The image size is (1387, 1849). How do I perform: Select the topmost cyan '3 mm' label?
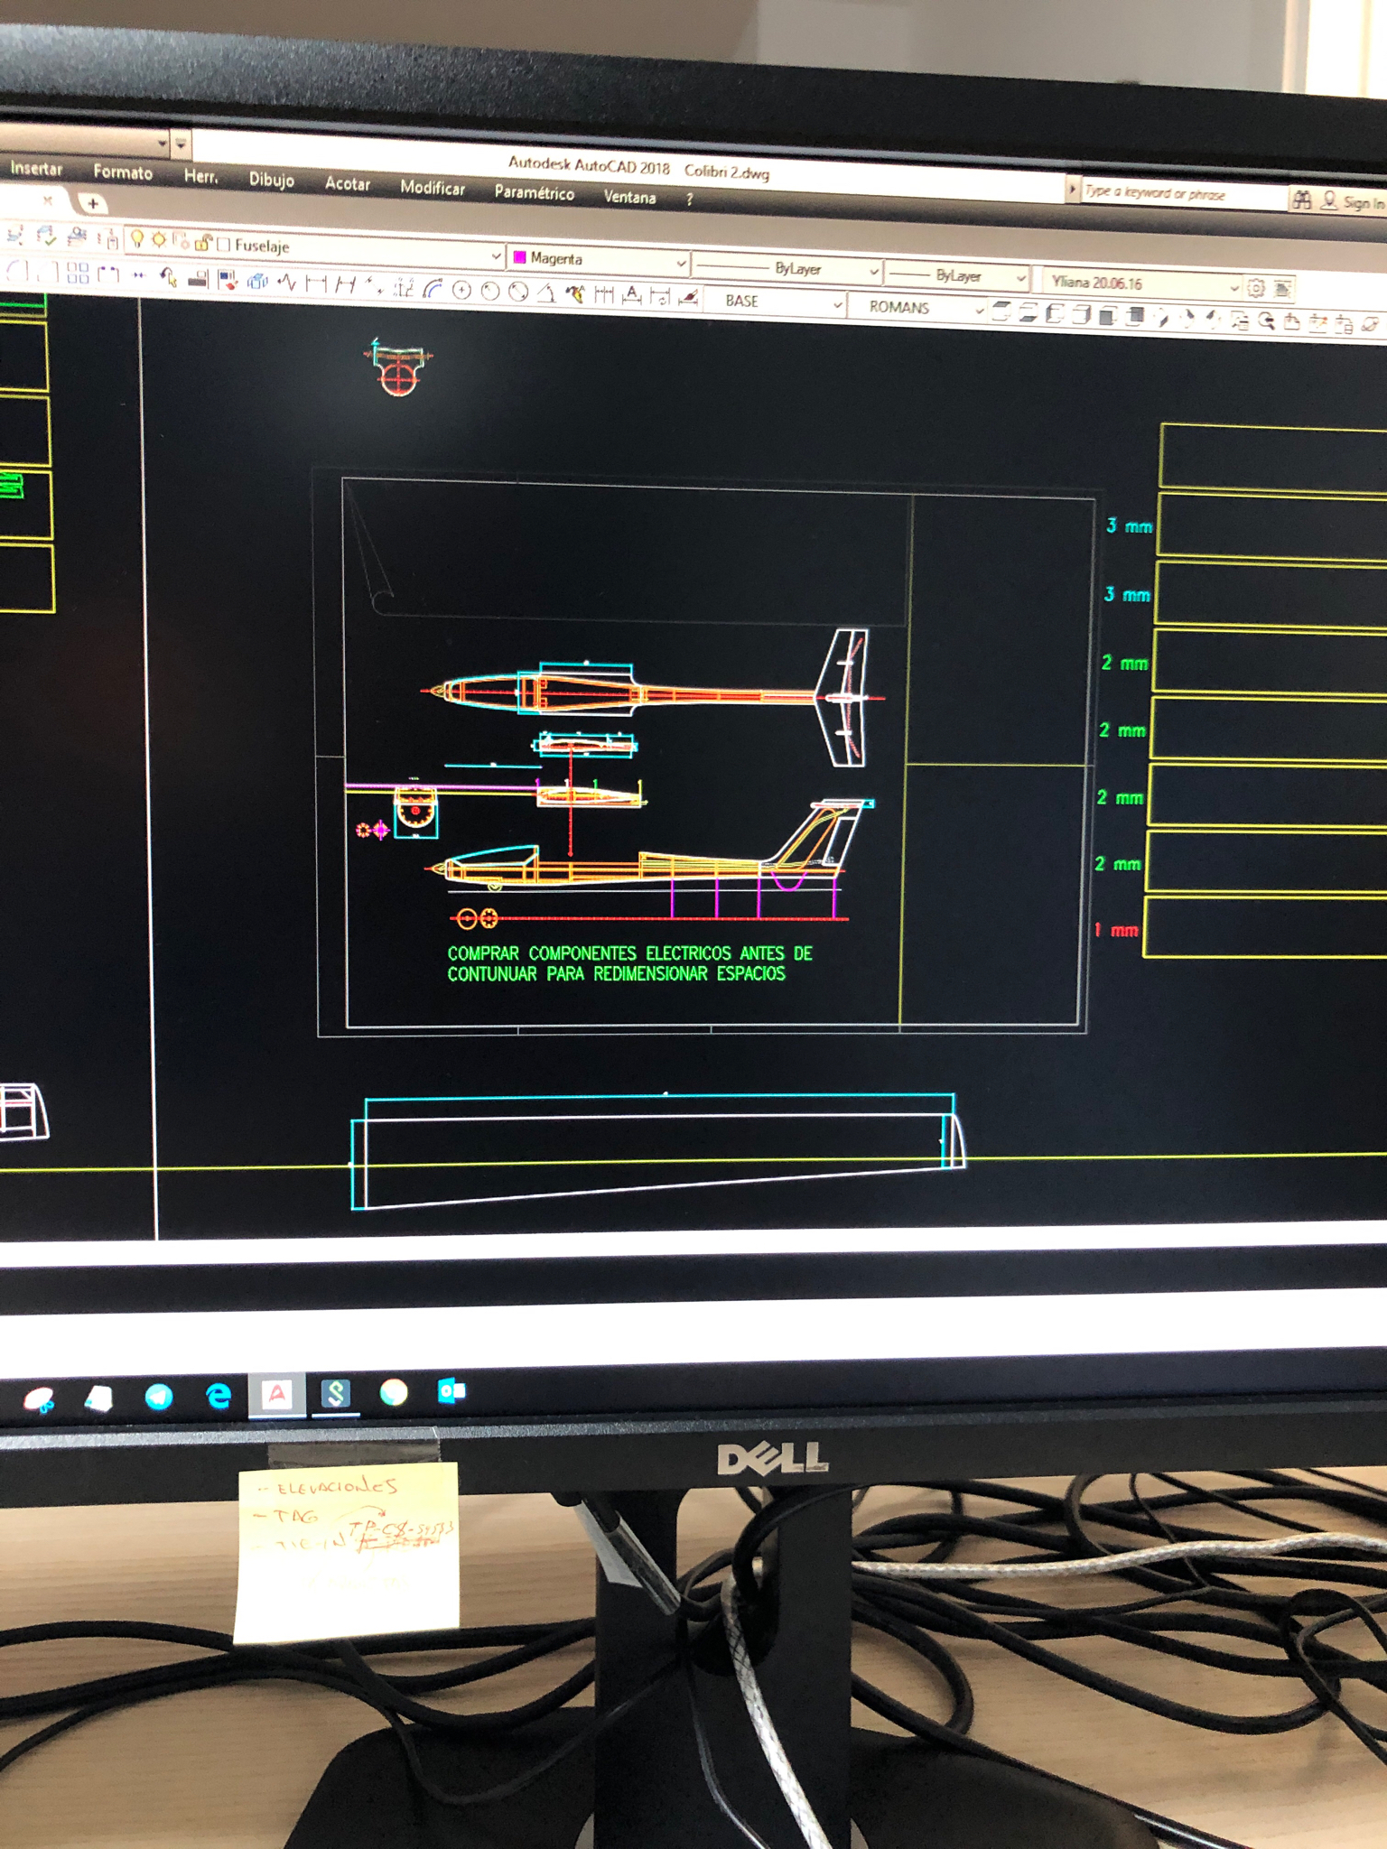click(1129, 525)
